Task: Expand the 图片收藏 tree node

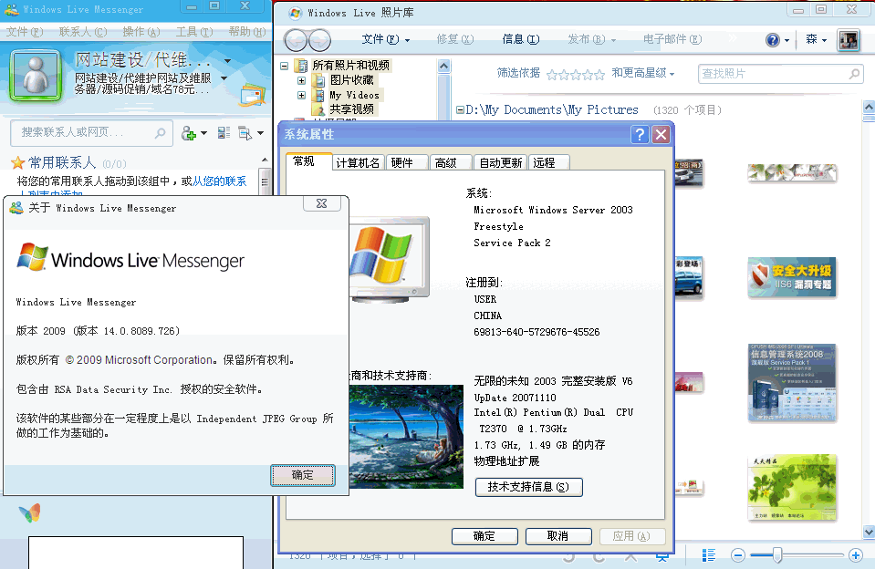Action: pos(301,80)
